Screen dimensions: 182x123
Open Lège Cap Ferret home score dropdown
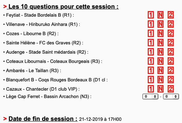click(x=150, y=96)
